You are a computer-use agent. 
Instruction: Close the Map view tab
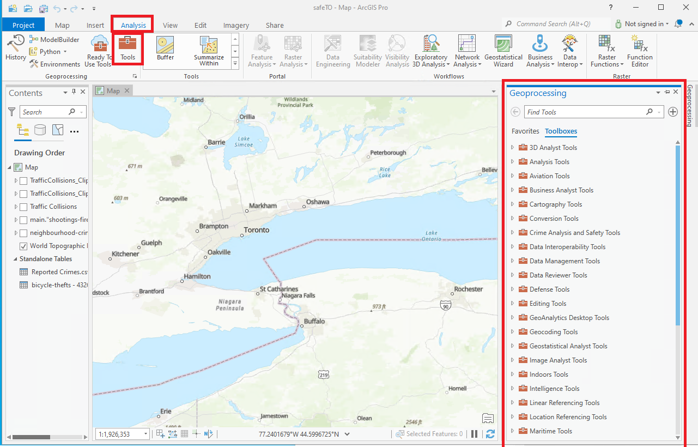click(x=127, y=91)
